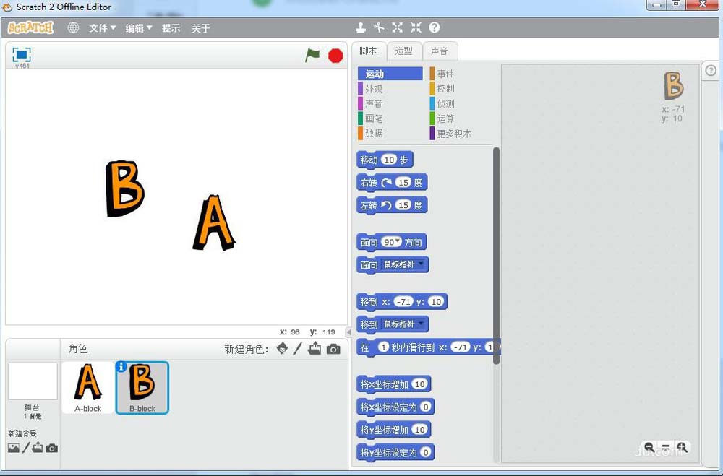Open block help question mark tool

pos(435,27)
